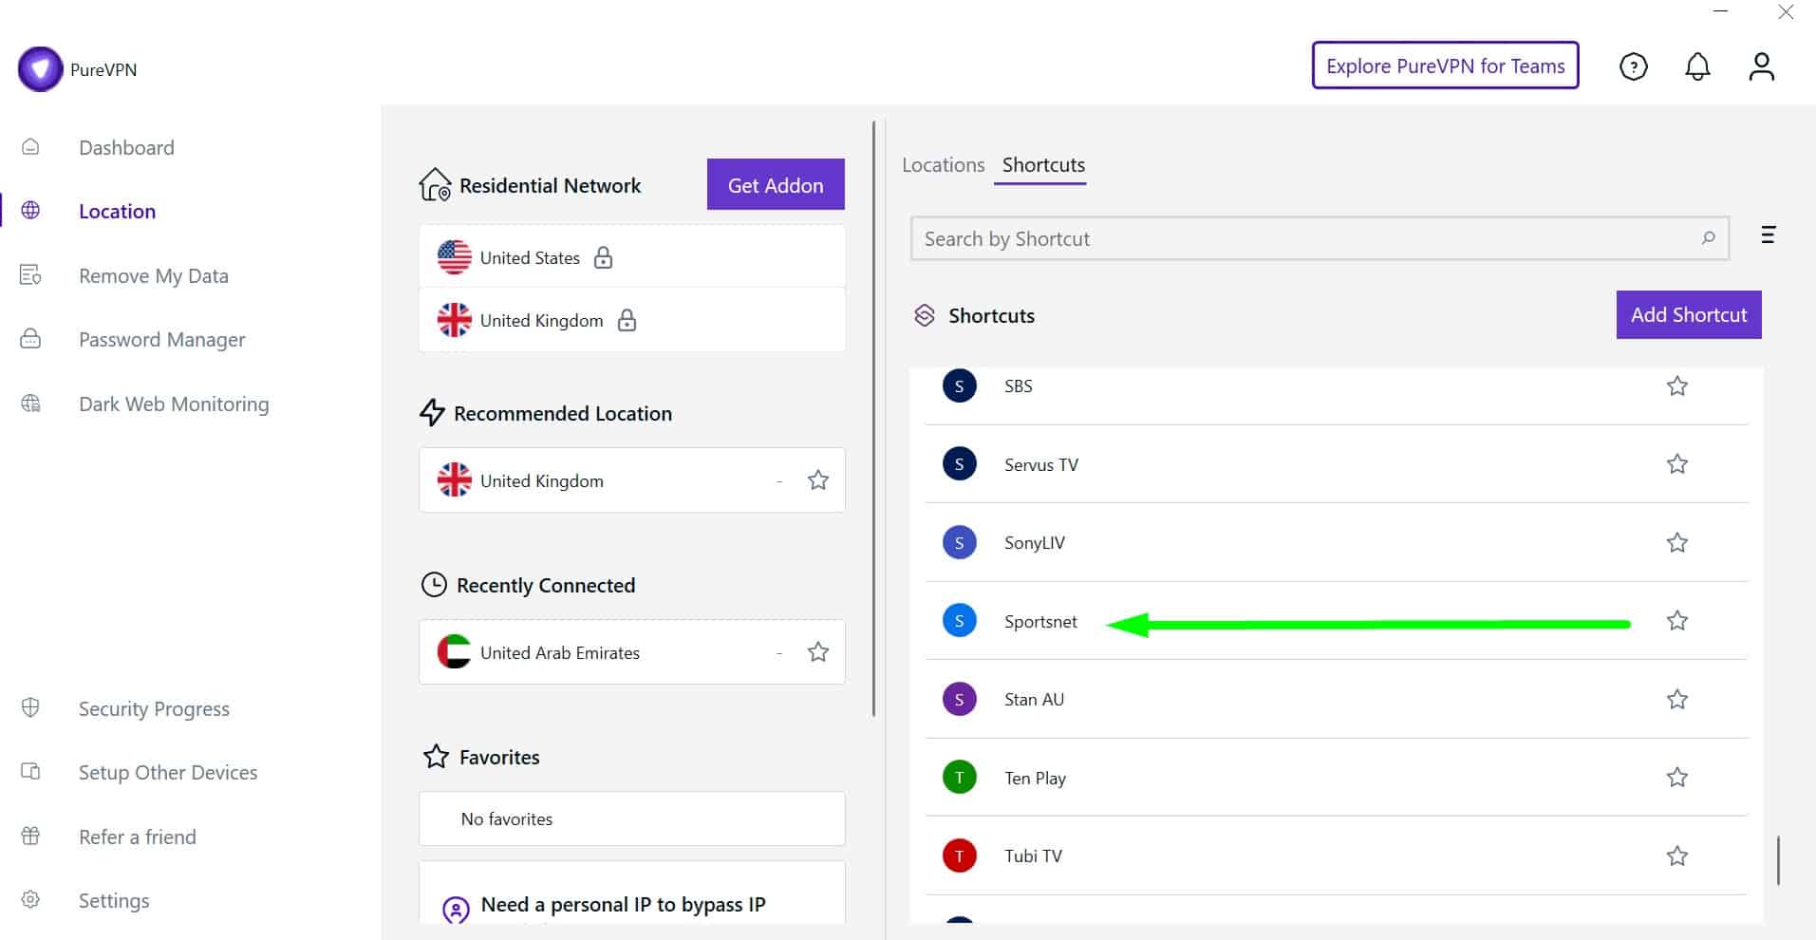Click the lock icon next to United Kingdom
1816x940 pixels.
(x=627, y=320)
